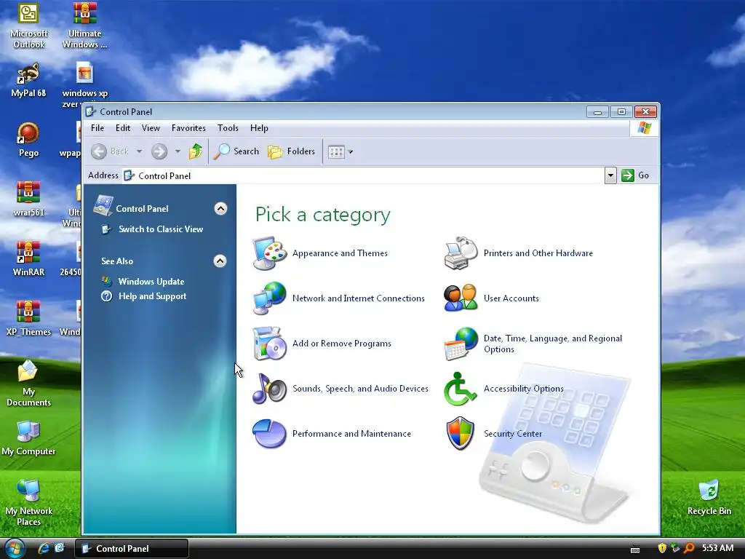745x559 pixels.
Task: Launch Internet Explorer from quick launch
Action: coord(44,548)
